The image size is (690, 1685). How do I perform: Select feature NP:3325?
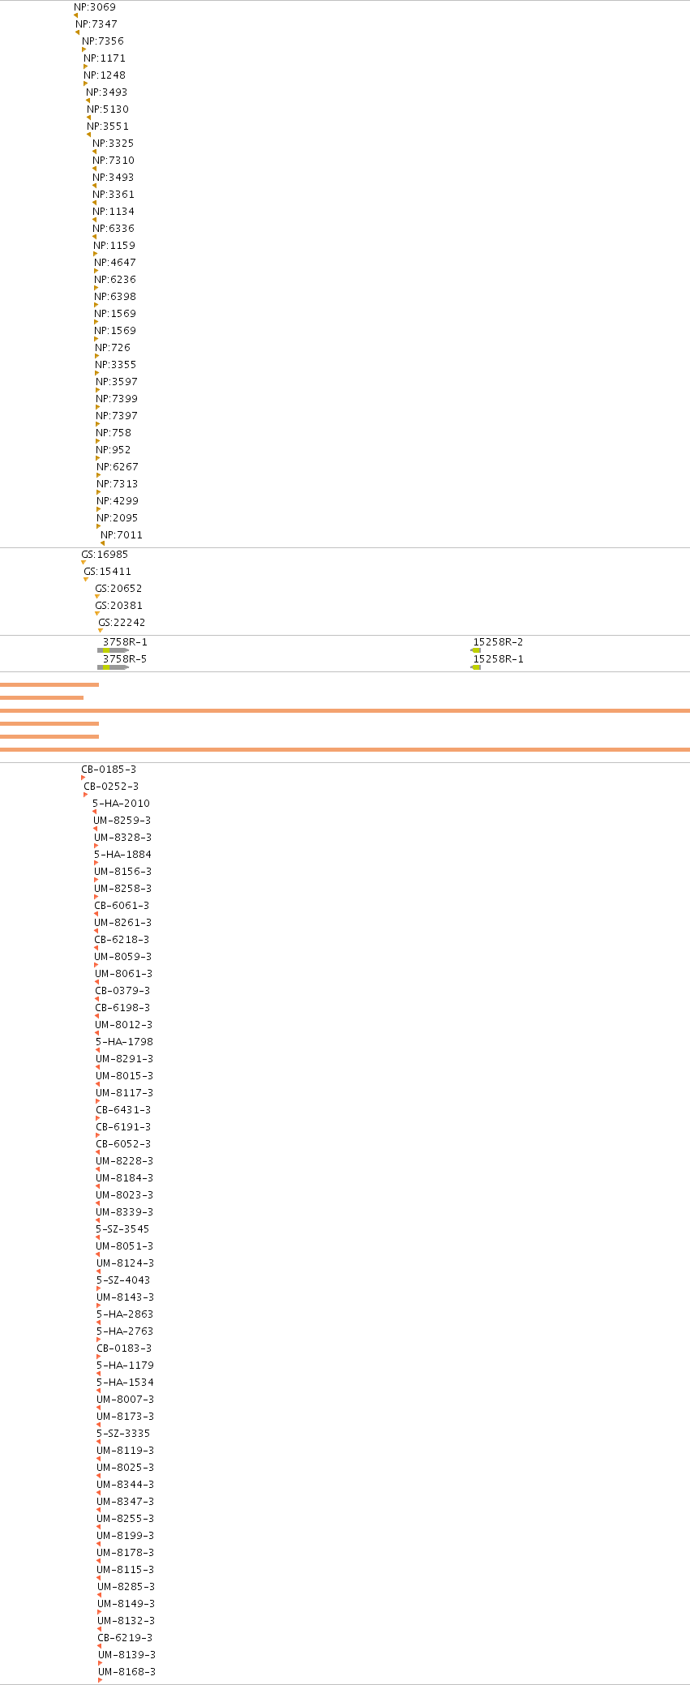[114, 144]
